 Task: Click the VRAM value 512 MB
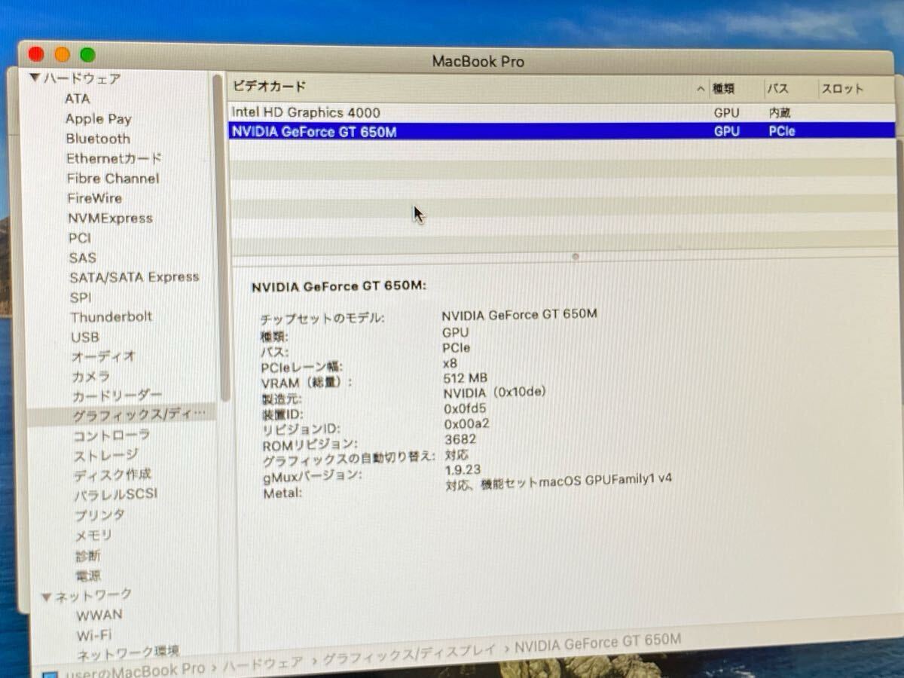(x=466, y=377)
